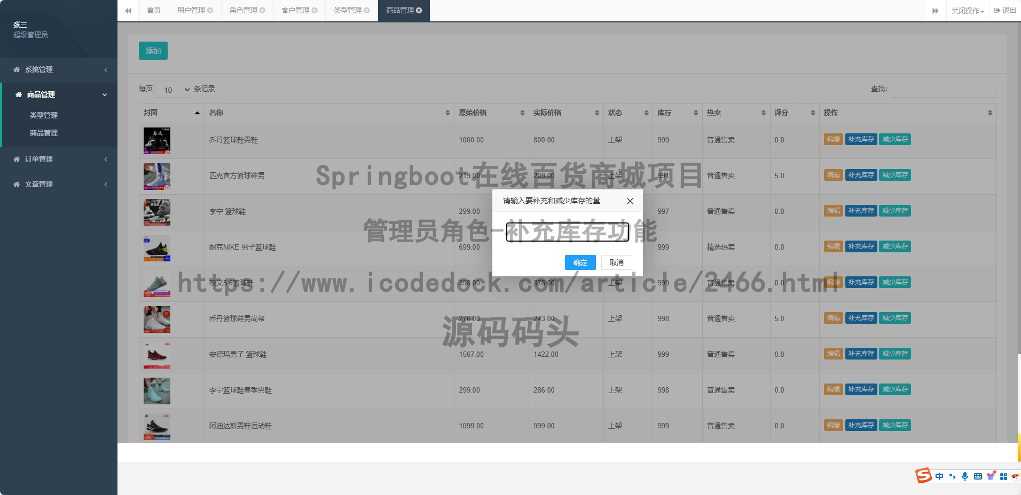
Task: Click the Sogou microphone voice input icon
Action: point(965,476)
